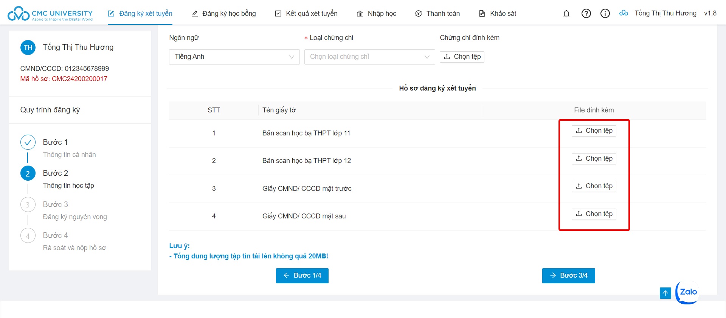Select the Thông tin học tập step label
Viewport: 726px width, 318px height.
(68, 186)
